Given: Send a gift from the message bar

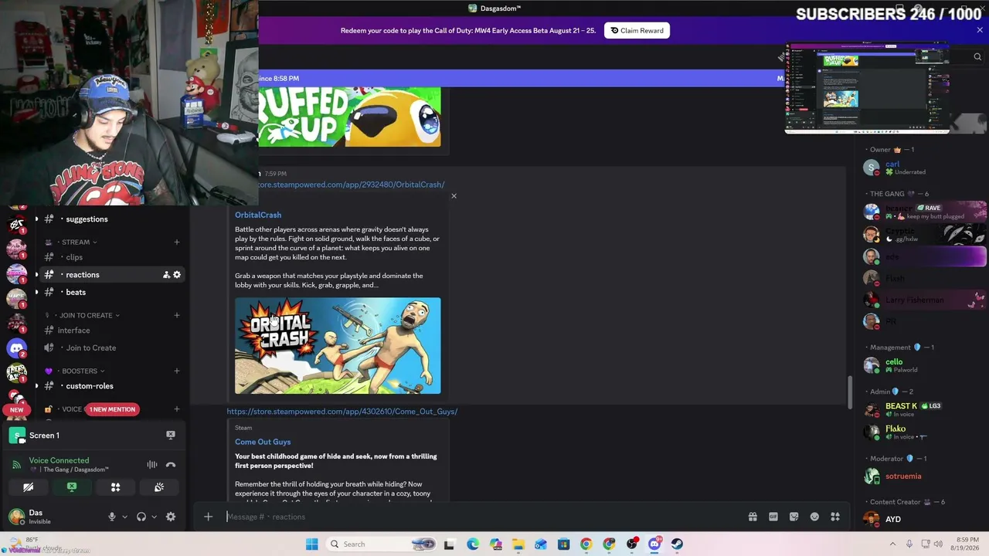Looking at the screenshot, I should pos(753,517).
